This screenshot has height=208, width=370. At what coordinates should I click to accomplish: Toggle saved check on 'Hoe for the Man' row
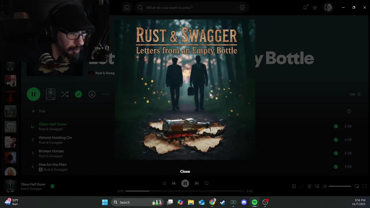(336, 167)
